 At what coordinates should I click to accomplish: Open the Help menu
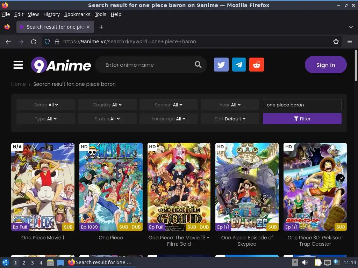coord(116,14)
